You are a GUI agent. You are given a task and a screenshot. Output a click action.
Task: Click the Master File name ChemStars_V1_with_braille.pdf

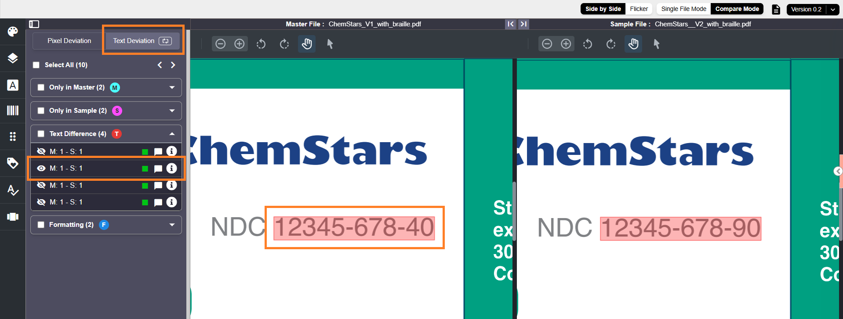pos(375,24)
